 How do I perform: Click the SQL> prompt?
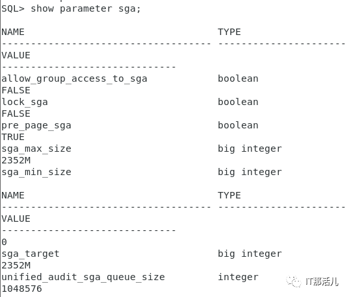(x=13, y=9)
